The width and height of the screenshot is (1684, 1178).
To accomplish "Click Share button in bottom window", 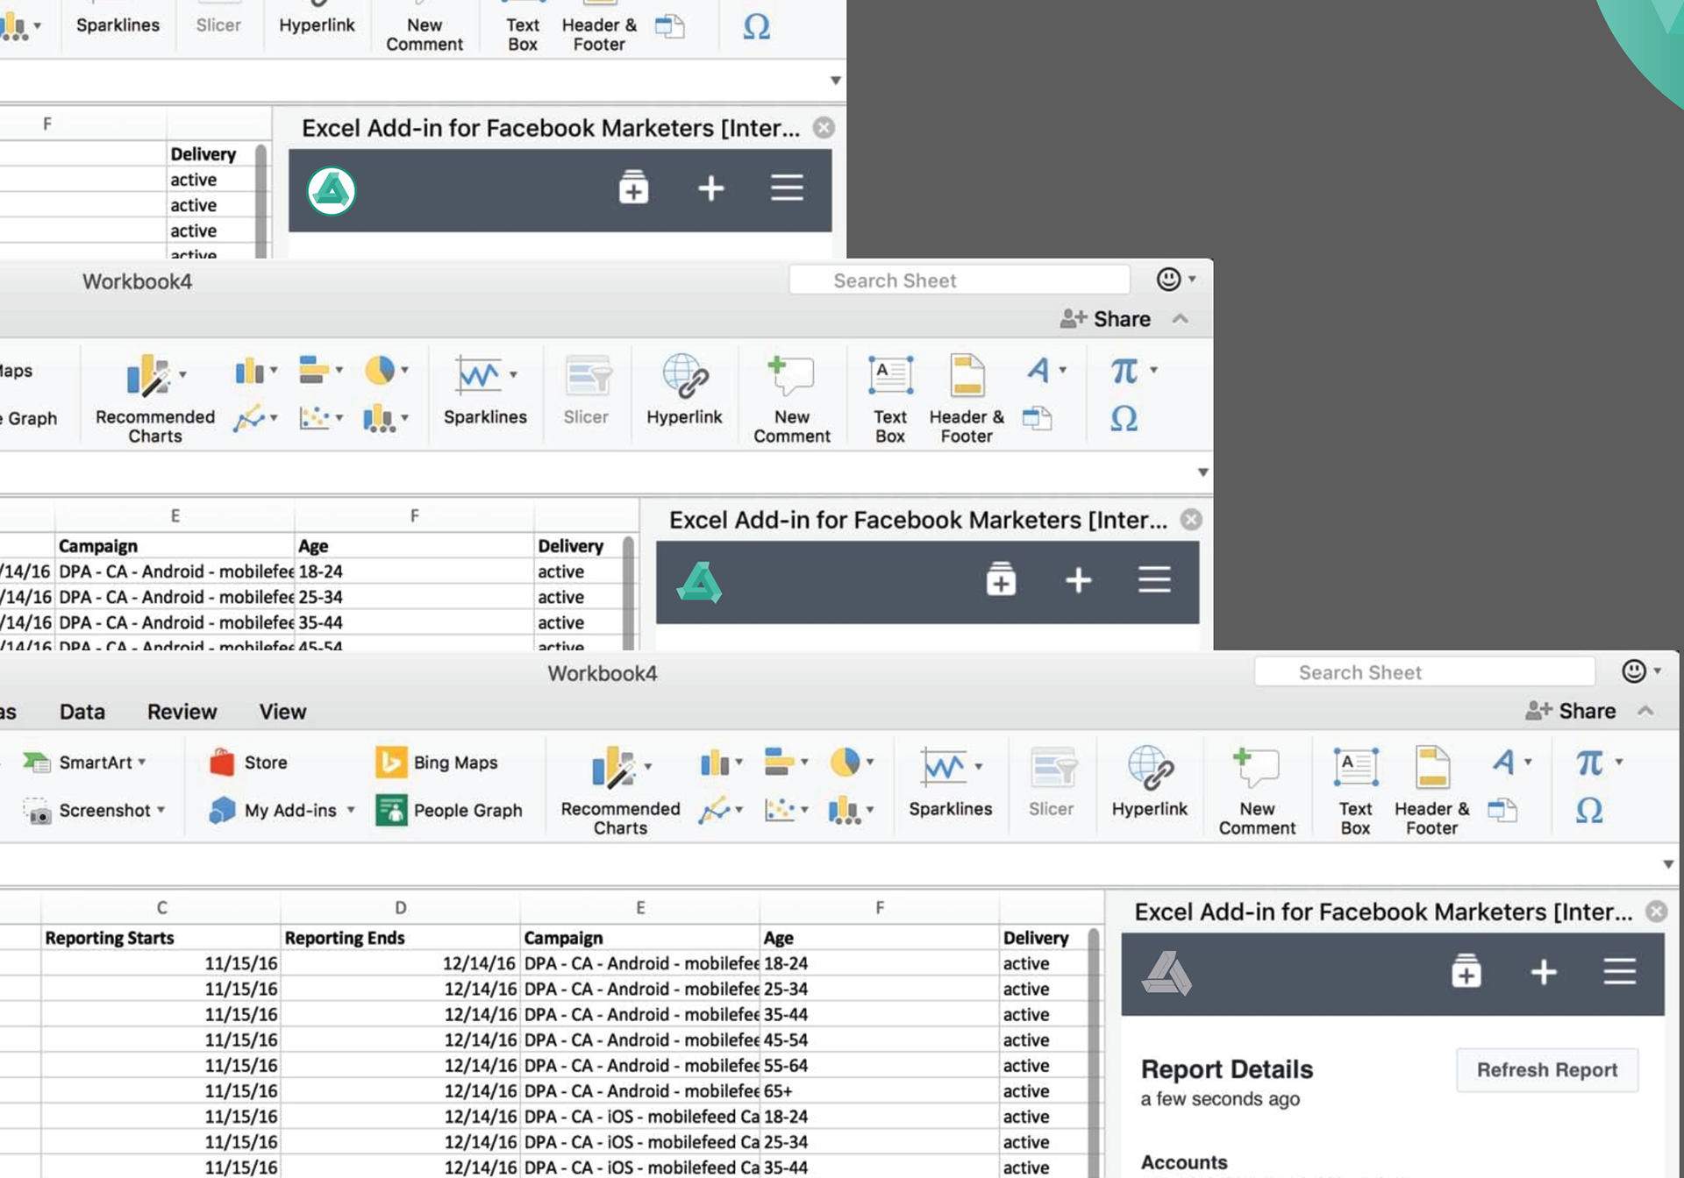I will [1571, 711].
